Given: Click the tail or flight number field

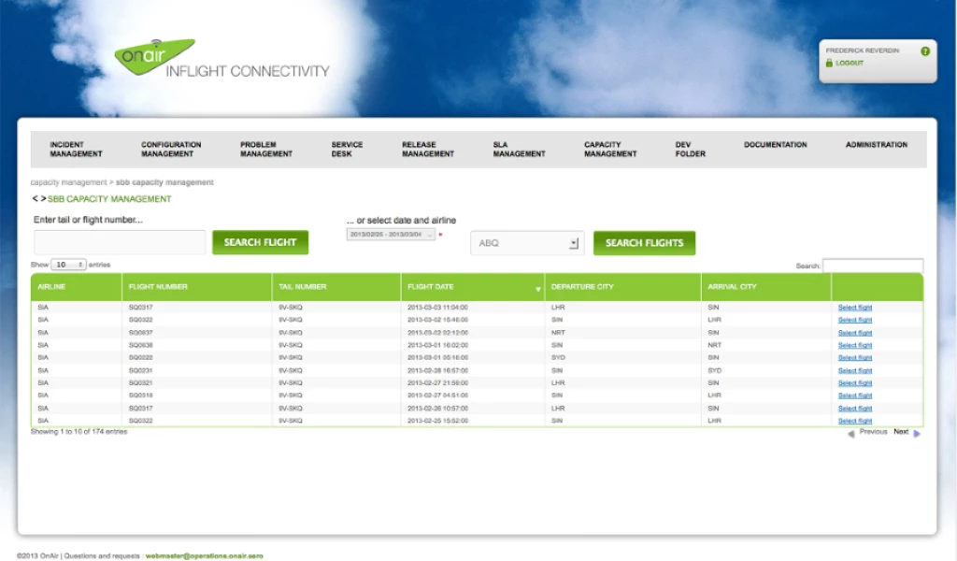Looking at the screenshot, I should 120,243.
